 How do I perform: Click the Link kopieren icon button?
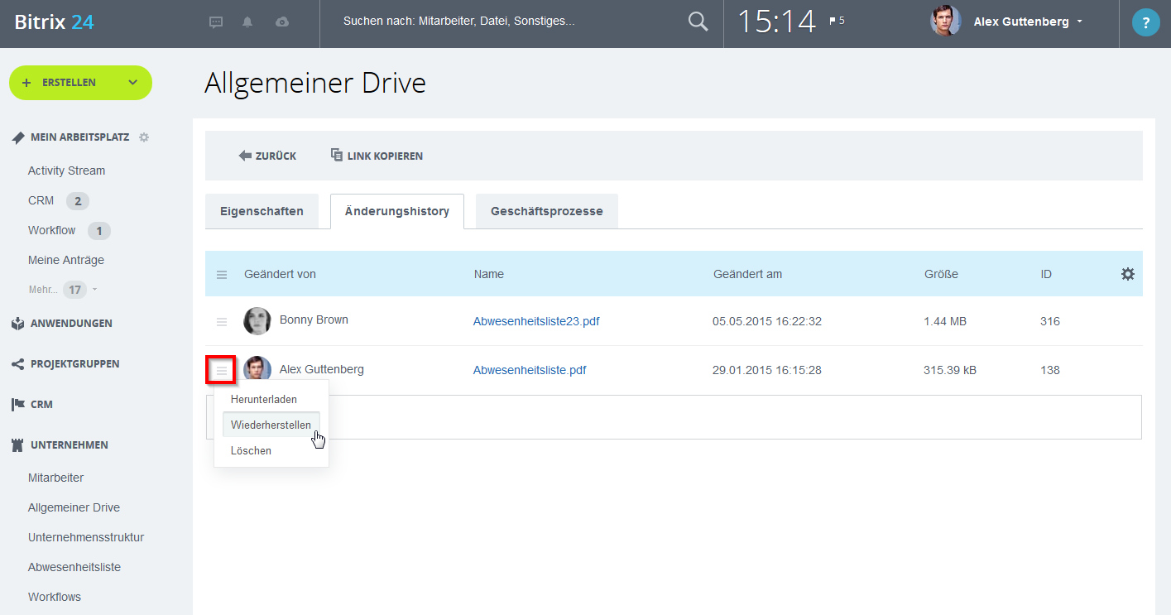click(336, 155)
